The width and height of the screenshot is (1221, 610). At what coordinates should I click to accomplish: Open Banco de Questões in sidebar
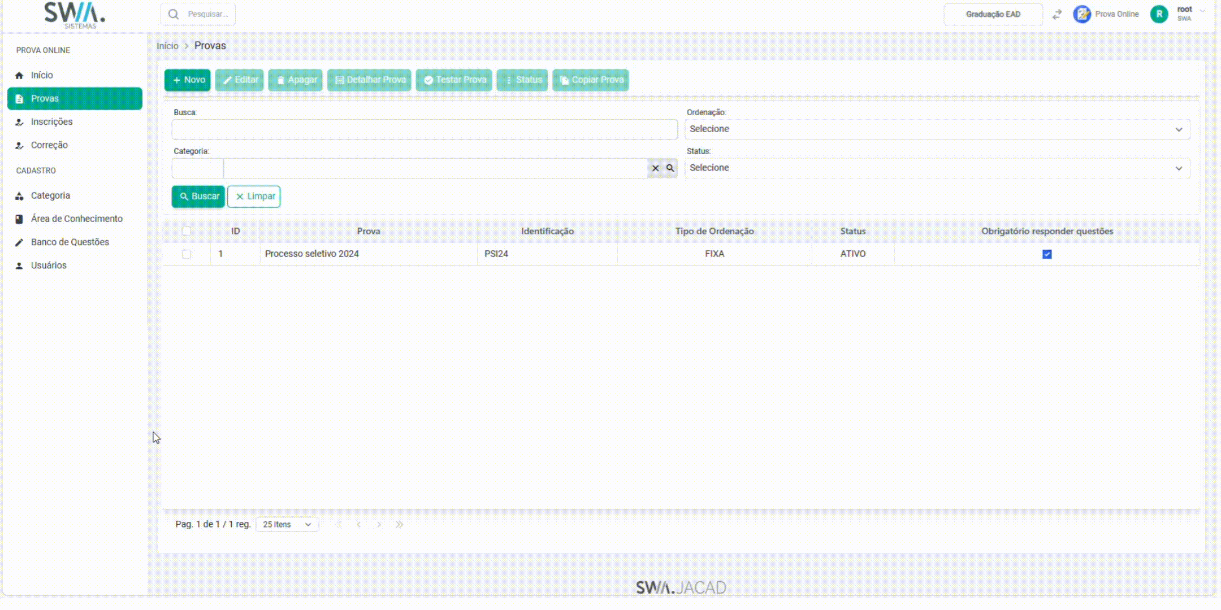(70, 242)
